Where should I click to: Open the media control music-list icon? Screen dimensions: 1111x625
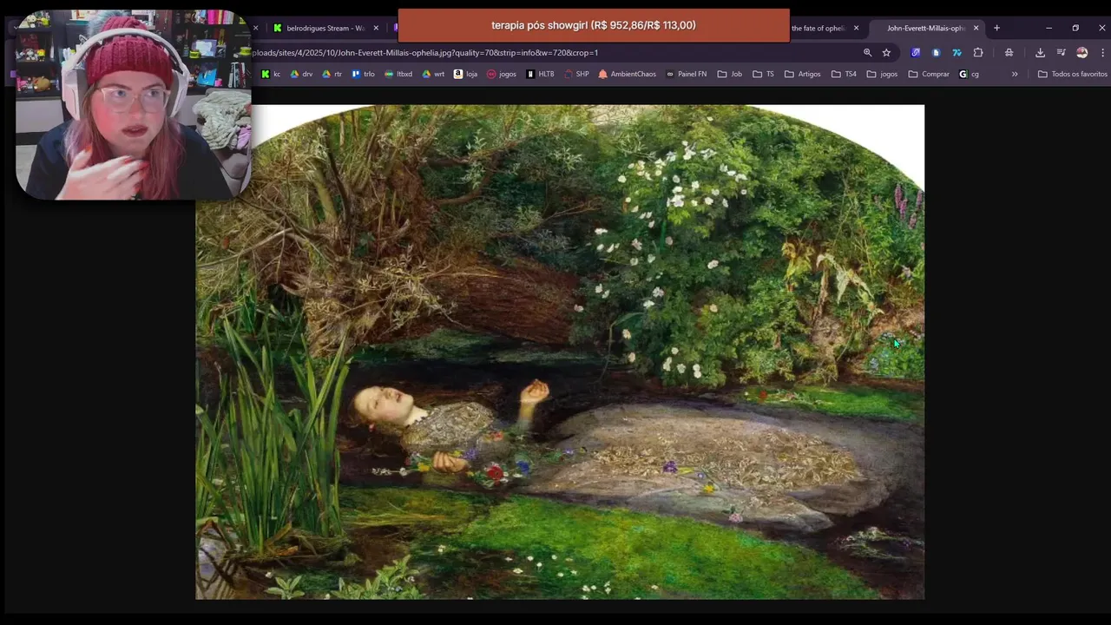(x=1061, y=53)
